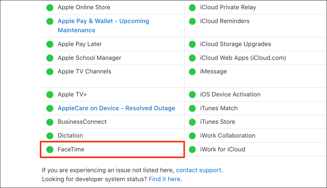
Task: Click status dot for iWork Collaboration
Action: pyautogui.click(x=192, y=136)
